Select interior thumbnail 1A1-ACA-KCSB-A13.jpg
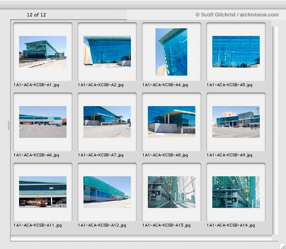Screen dimensions: 286x249 (x=172, y=192)
